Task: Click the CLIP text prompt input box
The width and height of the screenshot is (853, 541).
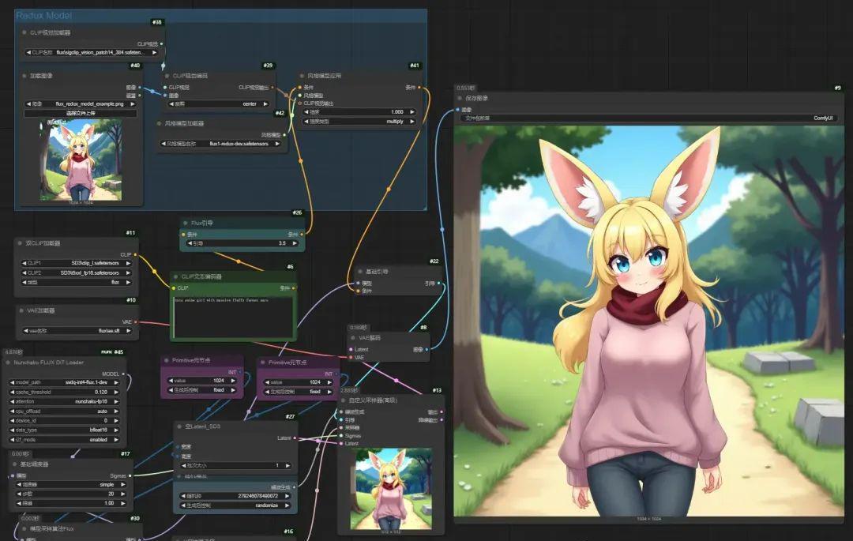Action: [233, 317]
